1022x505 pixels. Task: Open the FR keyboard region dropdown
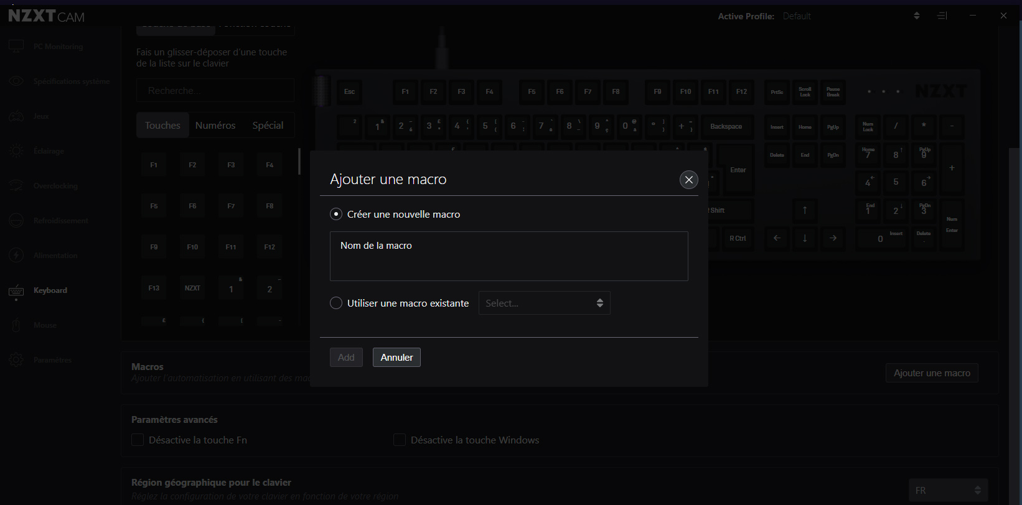[948, 491]
